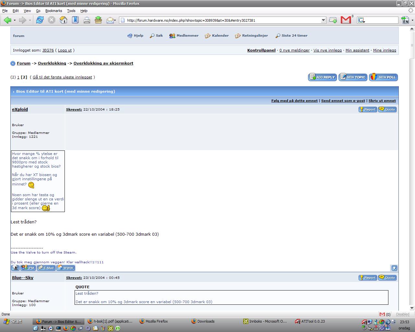Click the page vertical scrollbar down arrow
This screenshot has height=332, width=415.
(x=412, y=308)
